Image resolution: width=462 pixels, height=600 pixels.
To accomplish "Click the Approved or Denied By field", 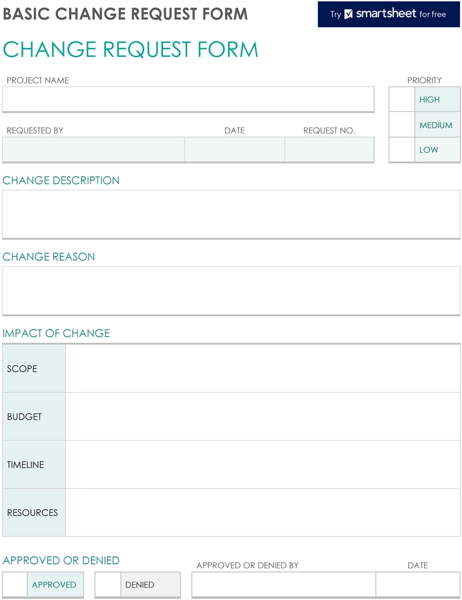I will pyautogui.click(x=284, y=584).
